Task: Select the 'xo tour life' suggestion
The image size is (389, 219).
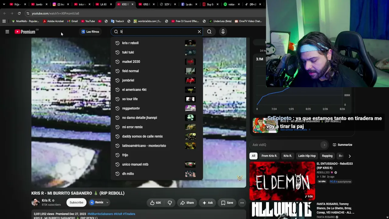Action: (157, 99)
